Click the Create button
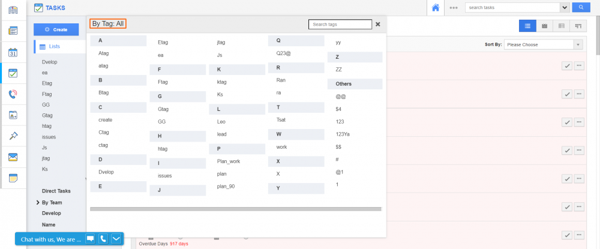The height and width of the screenshot is (249, 600). tap(56, 29)
